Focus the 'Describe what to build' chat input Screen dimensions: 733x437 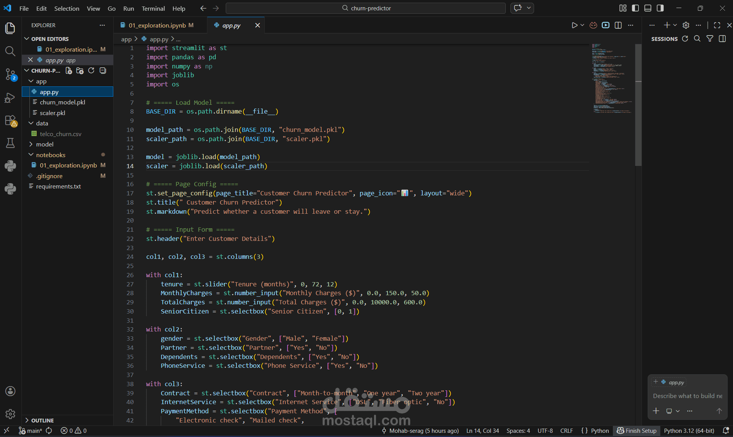click(x=687, y=396)
